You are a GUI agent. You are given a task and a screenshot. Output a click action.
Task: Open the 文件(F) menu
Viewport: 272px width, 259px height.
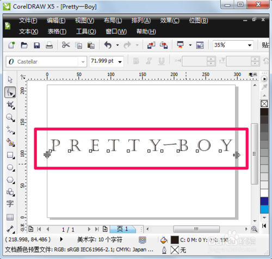(28, 21)
